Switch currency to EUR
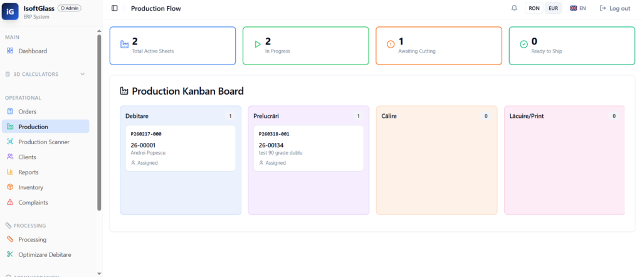 point(553,8)
